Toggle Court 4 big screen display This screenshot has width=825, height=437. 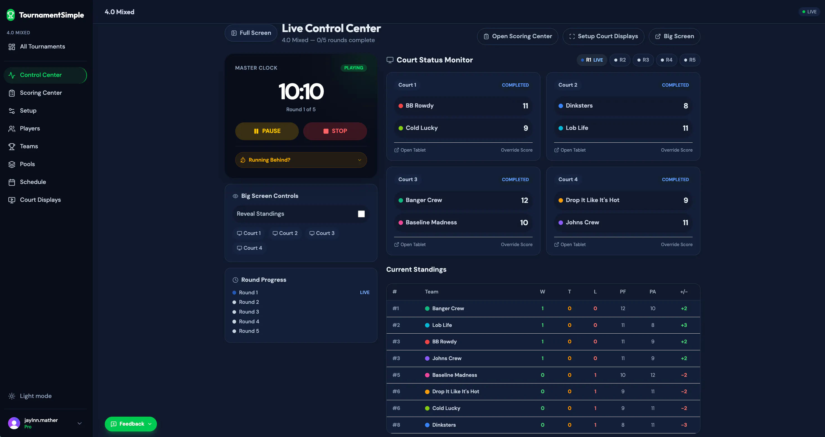249,248
